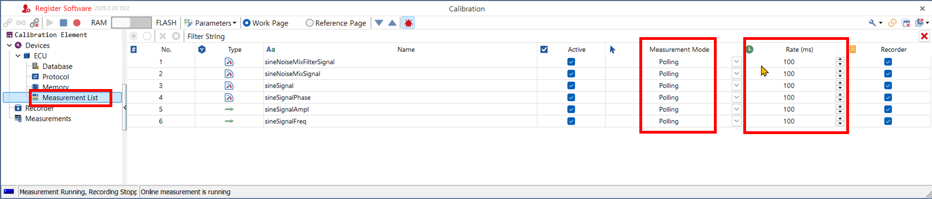Open the Parameters dropdown menu
Viewport: 932px width, 199px height.
click(x=210, y=23)
